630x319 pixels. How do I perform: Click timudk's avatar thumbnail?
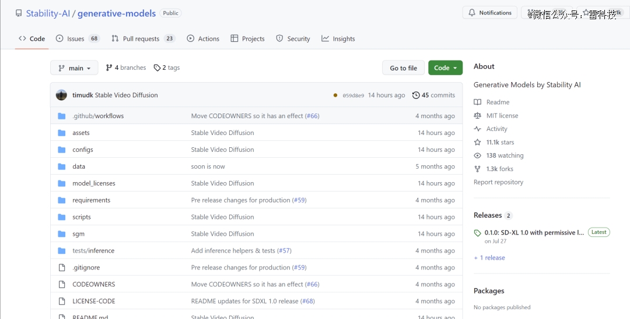61,95
